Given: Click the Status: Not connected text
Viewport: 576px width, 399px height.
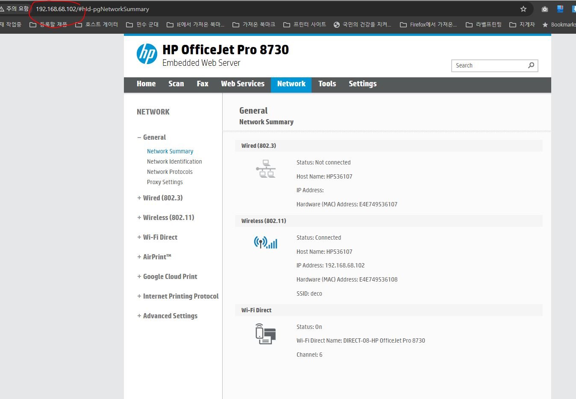Looking at the screenshot, I should coord(323,162).
